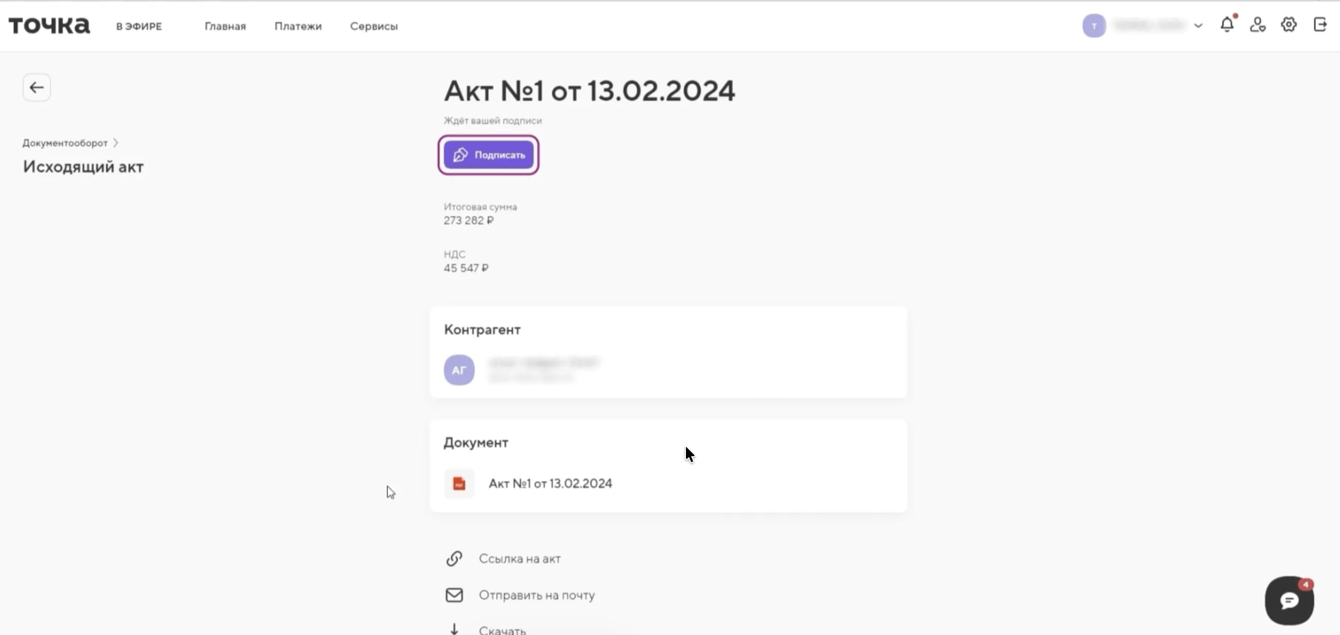This screenshot has height=635, width=1340.
Task: Click the АГ contractor avatar
Action: coord(459,370)
